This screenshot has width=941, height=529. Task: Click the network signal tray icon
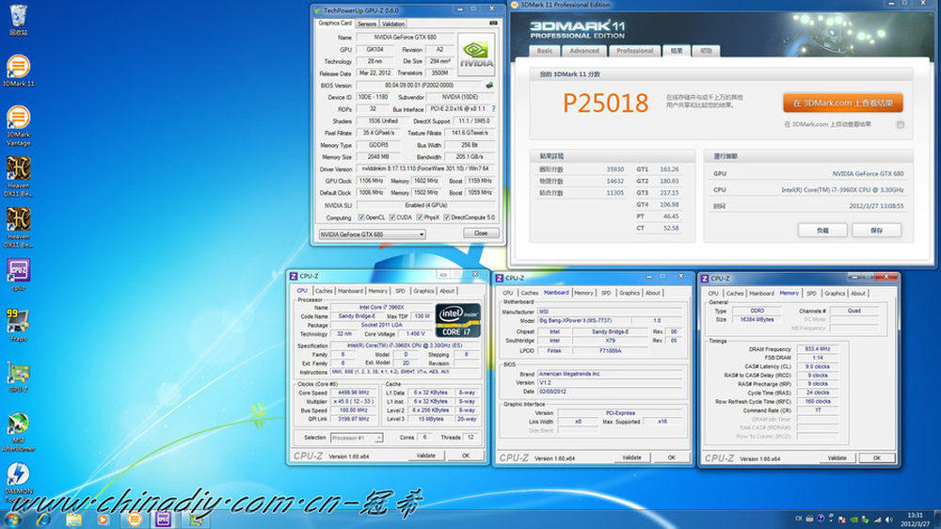(877, 520)
